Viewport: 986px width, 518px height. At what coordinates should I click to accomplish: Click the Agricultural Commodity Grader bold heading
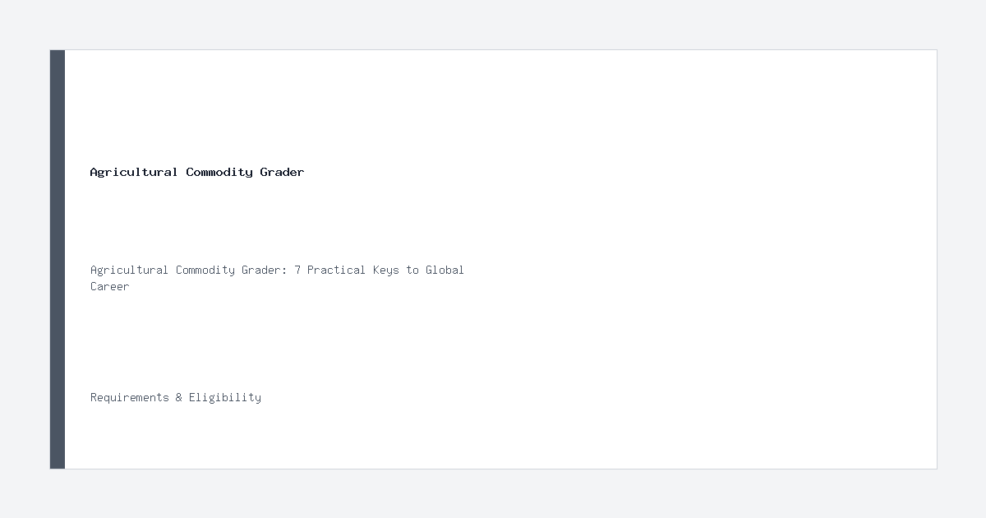coord(197,172)
